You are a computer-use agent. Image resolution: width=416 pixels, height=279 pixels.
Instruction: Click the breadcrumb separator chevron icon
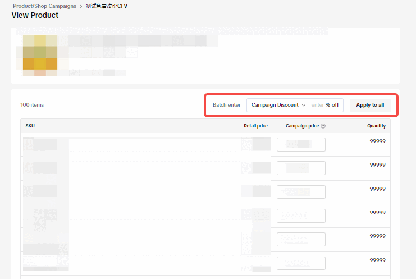click(81, 6)
